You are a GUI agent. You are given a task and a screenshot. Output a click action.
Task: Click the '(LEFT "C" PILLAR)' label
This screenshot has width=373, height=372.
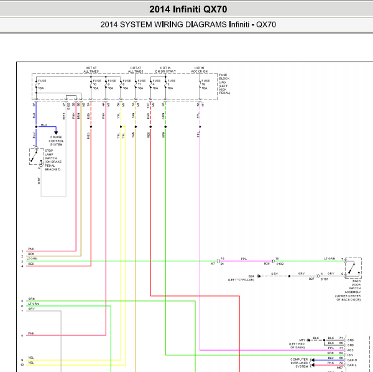241,280
